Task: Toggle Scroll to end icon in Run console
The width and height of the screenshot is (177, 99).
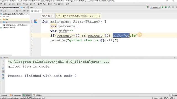Action: 3,71
